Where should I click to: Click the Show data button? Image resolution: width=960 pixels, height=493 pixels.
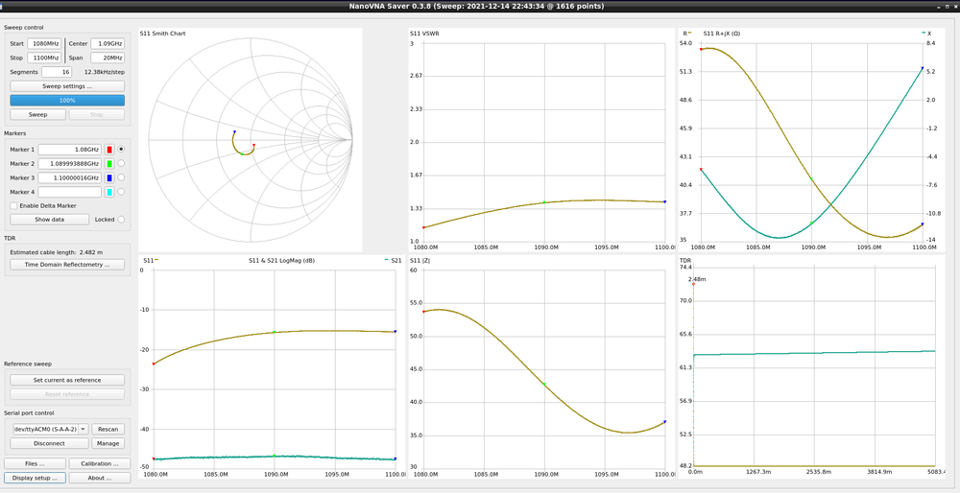49,220
